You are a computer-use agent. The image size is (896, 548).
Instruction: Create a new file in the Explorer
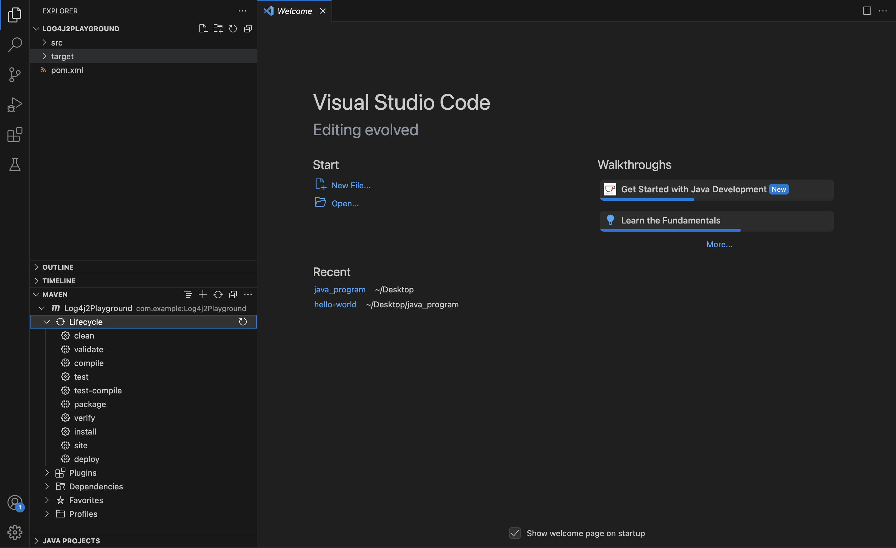click(203, 28)
